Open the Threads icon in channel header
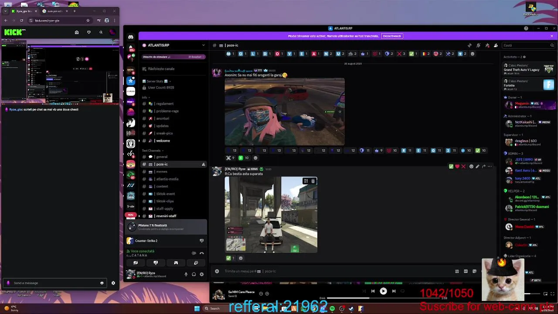558x314 pixels. 470,45
